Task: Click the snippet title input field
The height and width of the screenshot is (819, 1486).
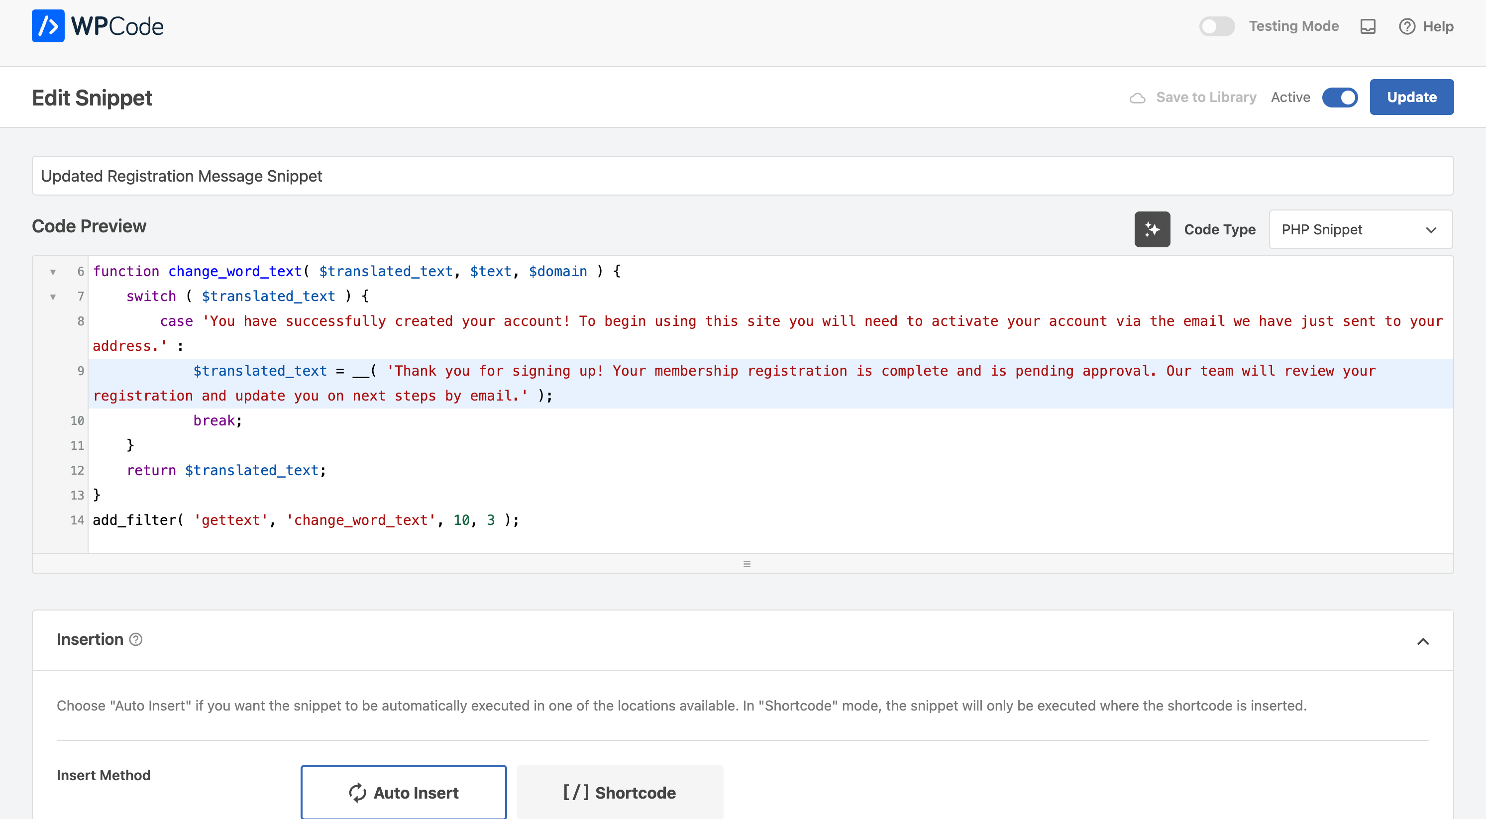Action: click(x=743, y=176)
